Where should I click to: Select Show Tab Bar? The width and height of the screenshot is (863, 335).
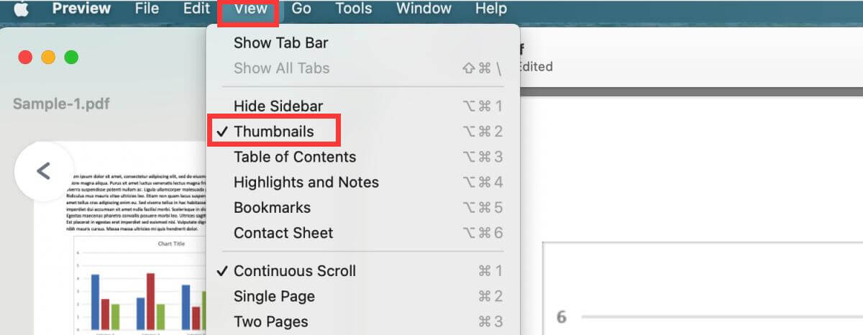point(280,43)
